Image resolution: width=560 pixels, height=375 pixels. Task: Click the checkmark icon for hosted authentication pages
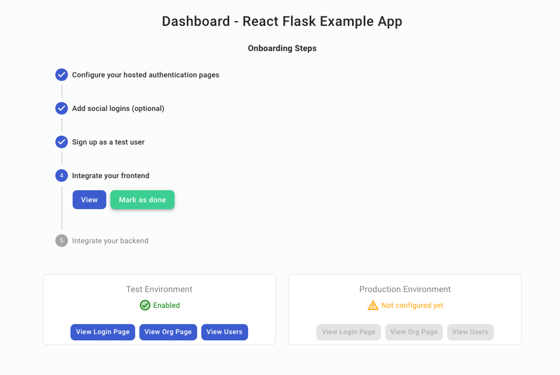pyautogui.click(x=62, y=75)
